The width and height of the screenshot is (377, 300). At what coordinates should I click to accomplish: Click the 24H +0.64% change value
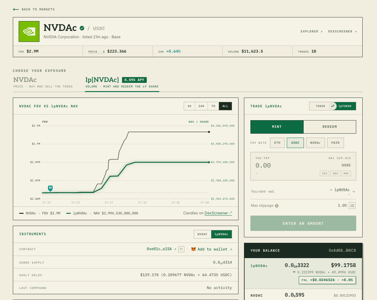click(x=173, y=51)
